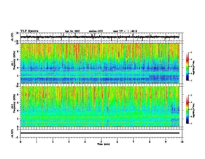This screenshot has height=159, width=205.
Task: Click the "station=OUI" label
Action: [96, 31]
